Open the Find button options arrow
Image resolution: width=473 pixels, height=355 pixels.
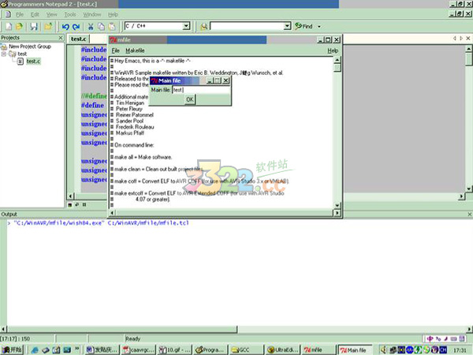point(319,27)
